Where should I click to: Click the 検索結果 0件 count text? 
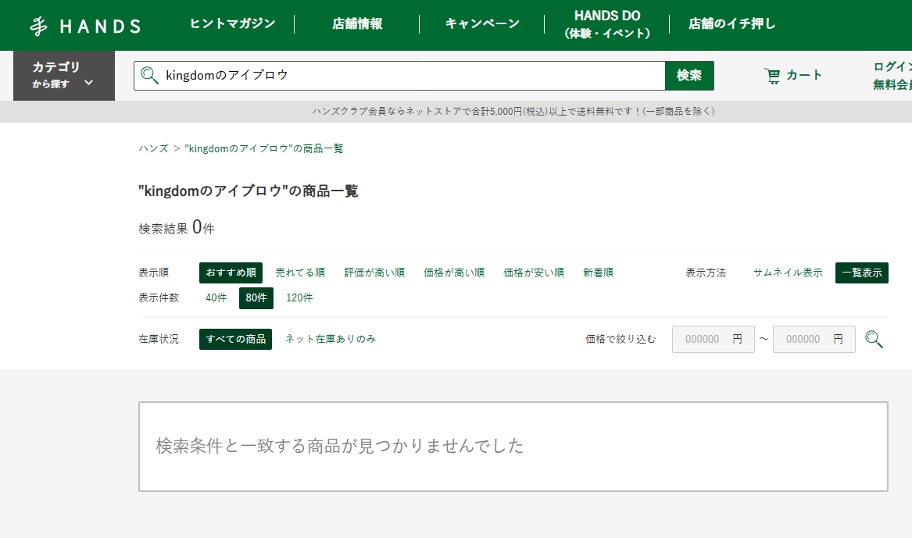point(177,227)
